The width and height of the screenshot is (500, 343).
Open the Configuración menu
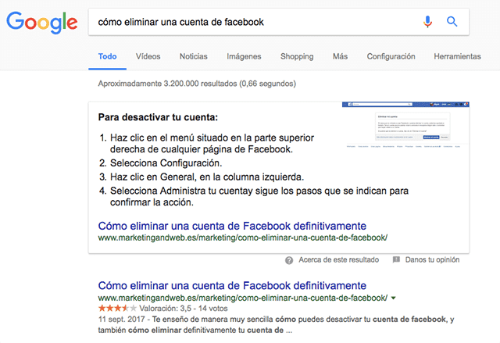pyautogui.click(x=391, y=56)
